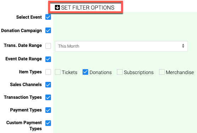Toggle the Payment Types checkbox
The image size is (197, 133).
pyautogui.click(x=48, y=110)
